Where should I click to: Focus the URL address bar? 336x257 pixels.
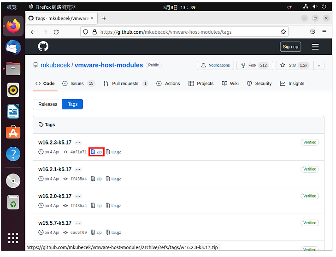[184, 32]
